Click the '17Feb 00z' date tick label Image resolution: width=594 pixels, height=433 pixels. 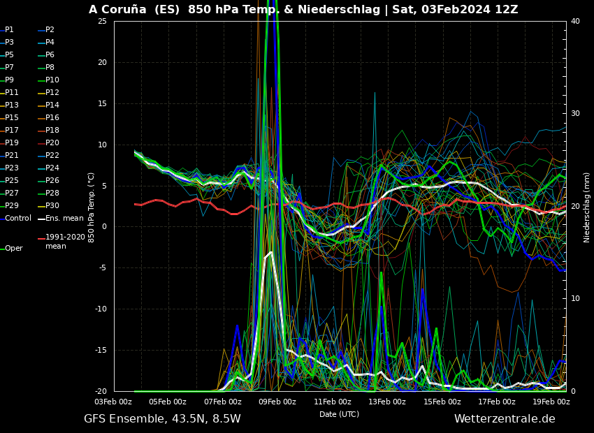click(497, 402)
